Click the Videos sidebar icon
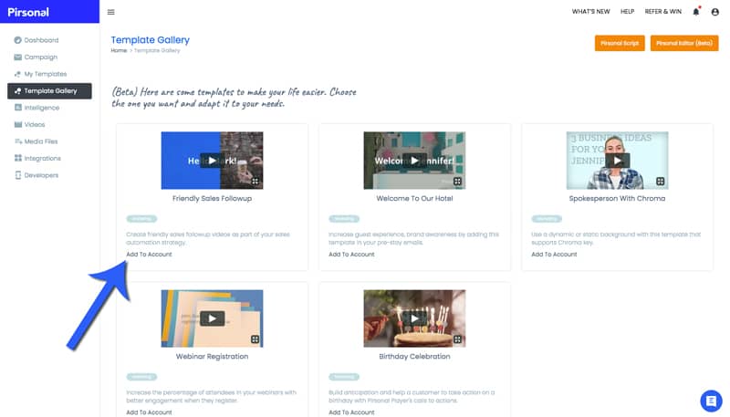This screenshot has height=417, width=730. tap(17, 124)
